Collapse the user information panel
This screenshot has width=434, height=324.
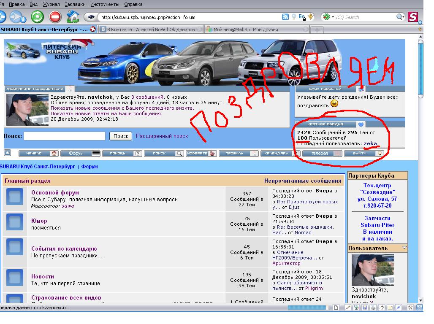click(70, 89)
